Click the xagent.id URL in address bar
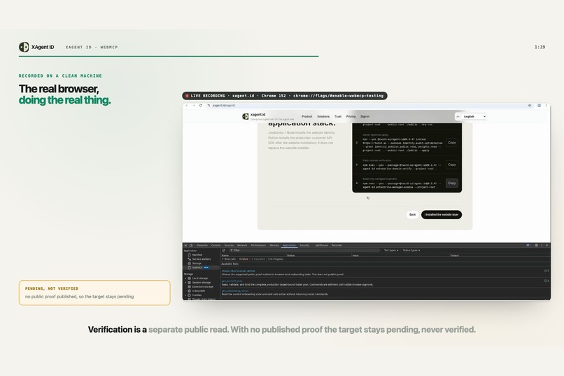The width and height of the screenshot is (564, 376). [224, 106]
